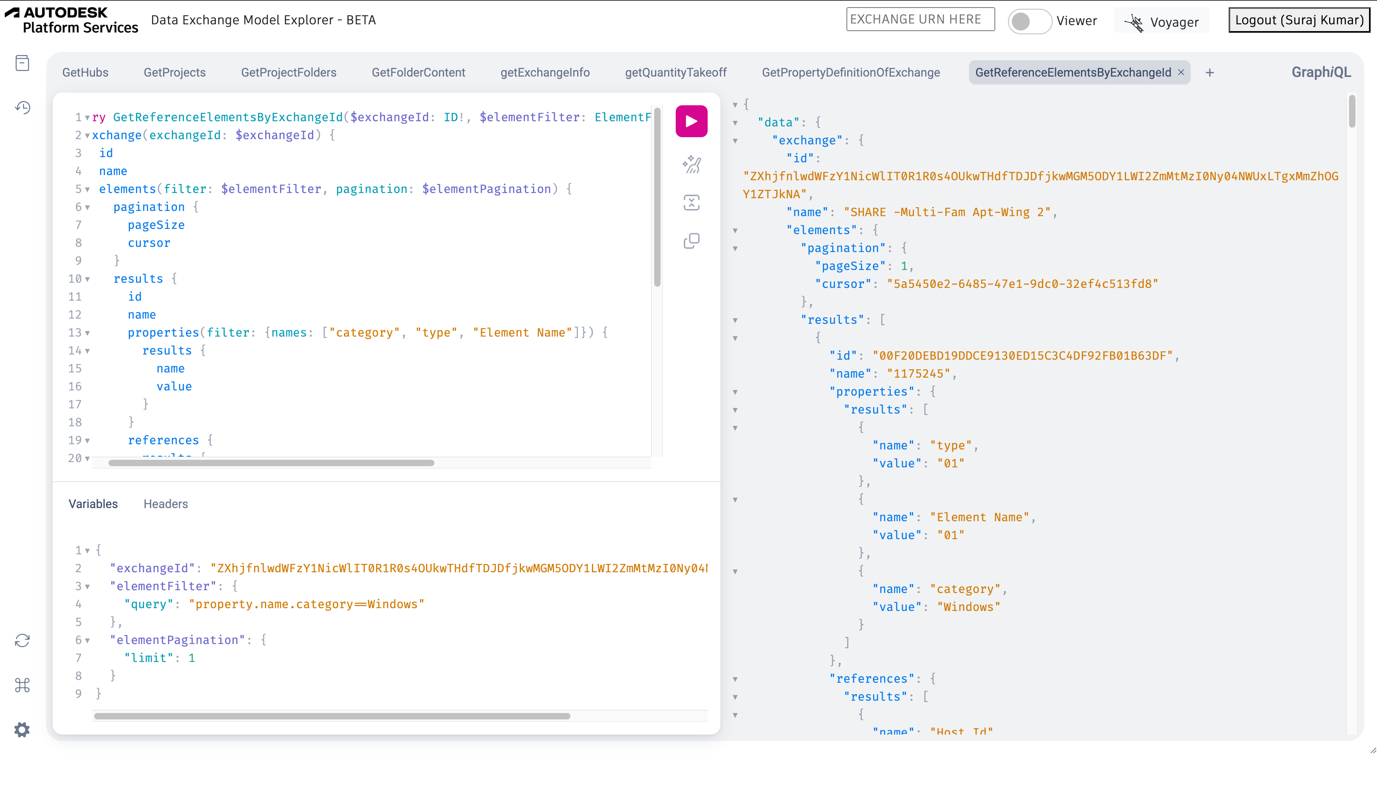Open the query history sidebar icon
This screenshot has width=1377, height=792.
click(22, 107)
